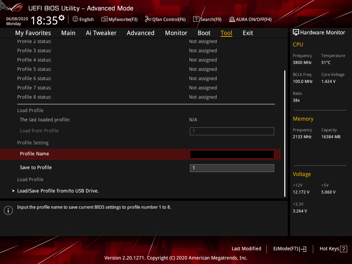Select the Tool tab
Viewport: 352px width, 264px height.
pyautogui.click(x=226, y=33)
